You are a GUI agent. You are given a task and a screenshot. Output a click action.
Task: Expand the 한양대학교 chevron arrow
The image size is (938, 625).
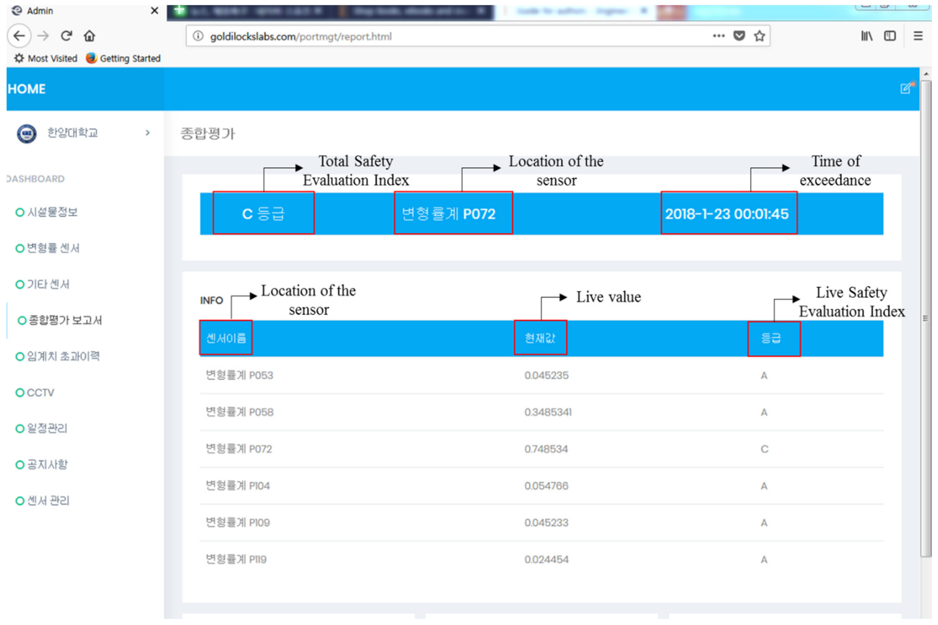148,133
